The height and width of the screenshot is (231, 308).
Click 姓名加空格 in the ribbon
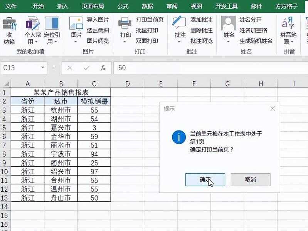tap(253, 30)
